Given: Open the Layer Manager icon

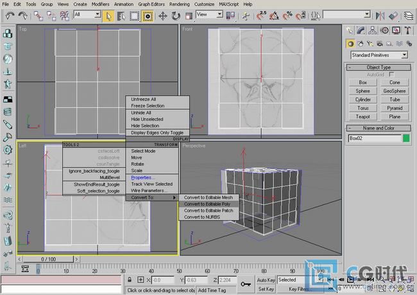Looking at the screenshot, I should (x=409, y=15).
